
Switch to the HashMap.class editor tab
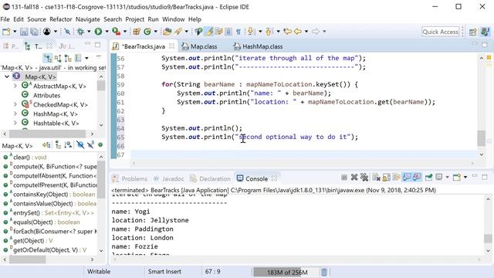pyautogui.click(x=258, y=46)
